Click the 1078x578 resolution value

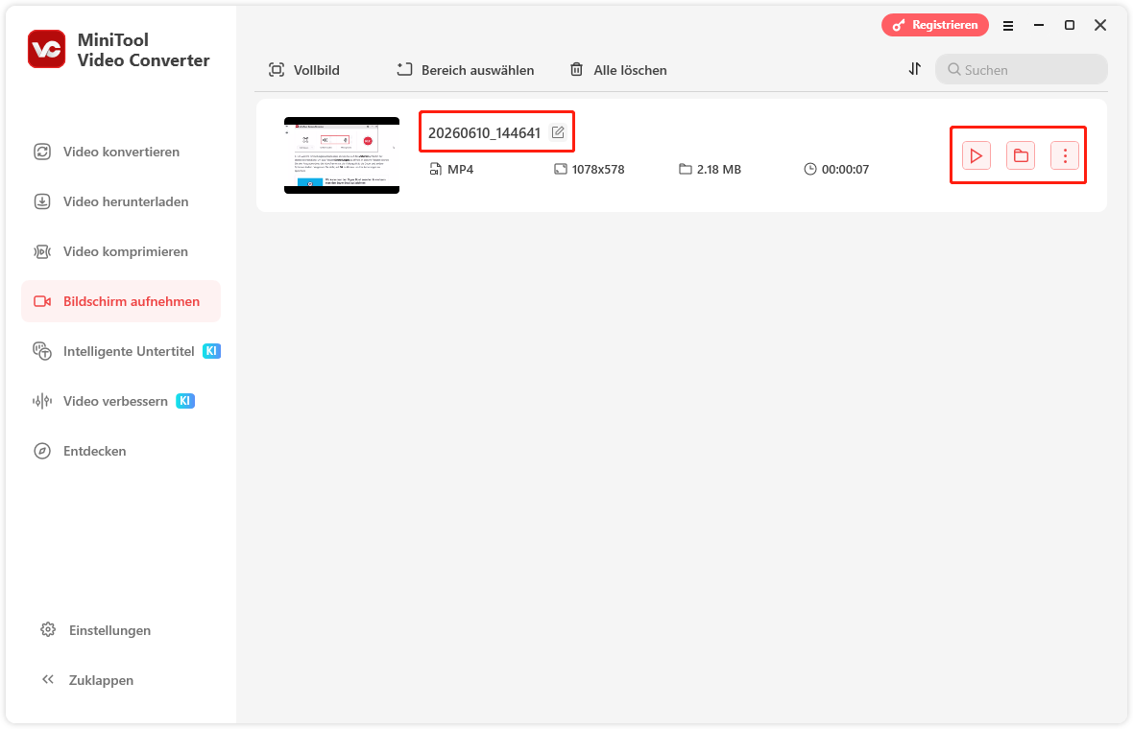598,170
